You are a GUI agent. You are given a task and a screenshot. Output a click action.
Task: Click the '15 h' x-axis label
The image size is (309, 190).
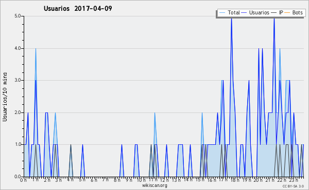pyautogui.click(x=200, y=180)
